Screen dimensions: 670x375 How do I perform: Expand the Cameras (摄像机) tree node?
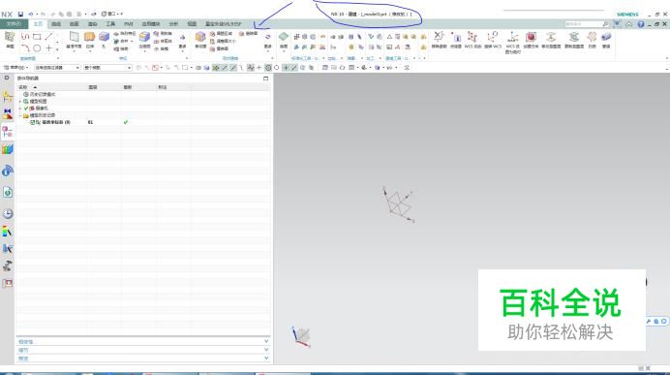pos(20,109)
